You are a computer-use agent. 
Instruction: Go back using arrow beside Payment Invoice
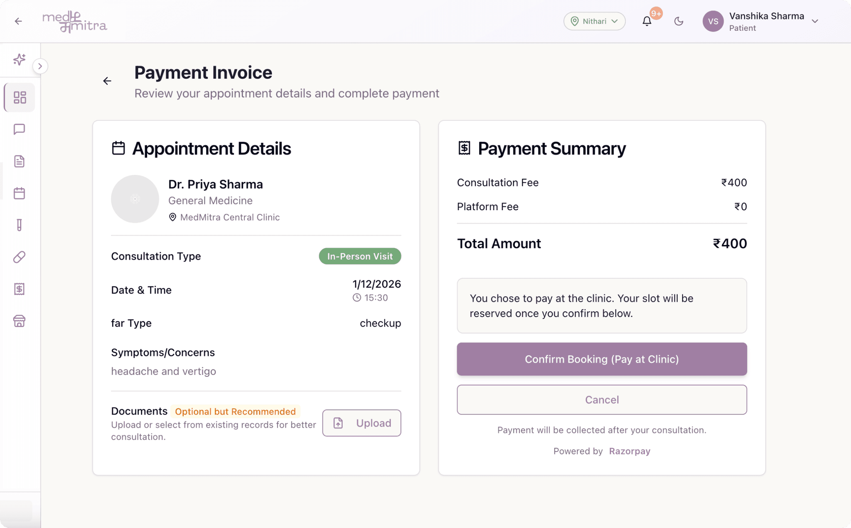point(107,81)
